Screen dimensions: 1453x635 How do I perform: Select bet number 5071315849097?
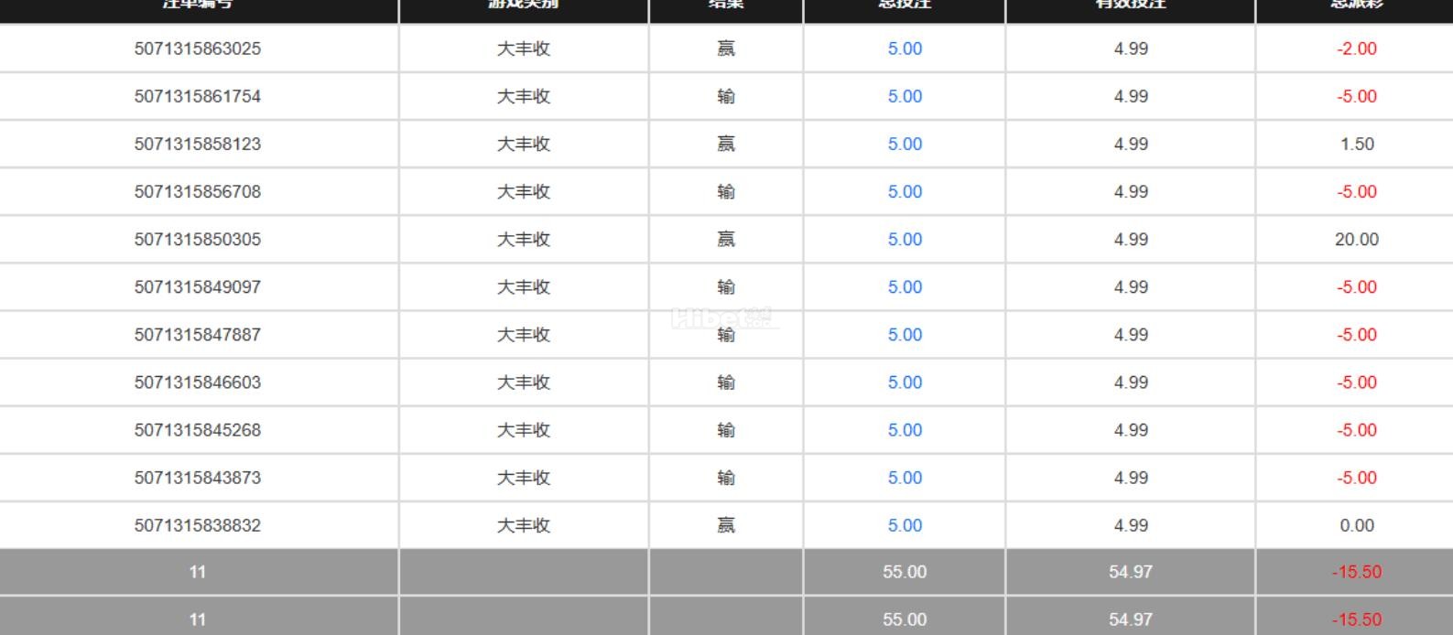click(x=198, y=286)
